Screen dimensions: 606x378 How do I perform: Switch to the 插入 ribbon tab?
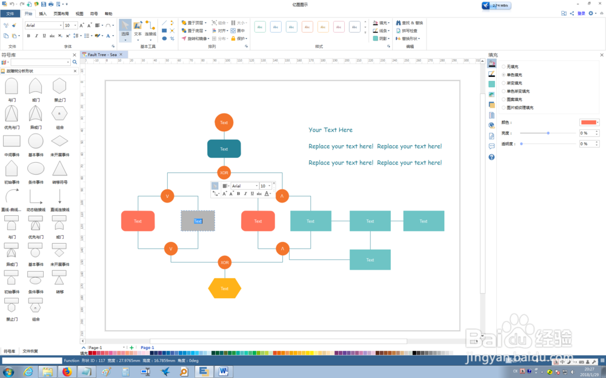click(42, 13)
